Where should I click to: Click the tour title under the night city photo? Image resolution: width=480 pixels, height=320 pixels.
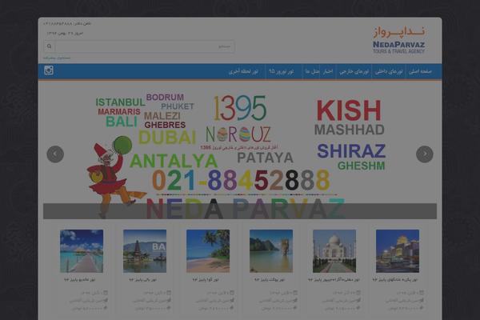coord(395,279)
